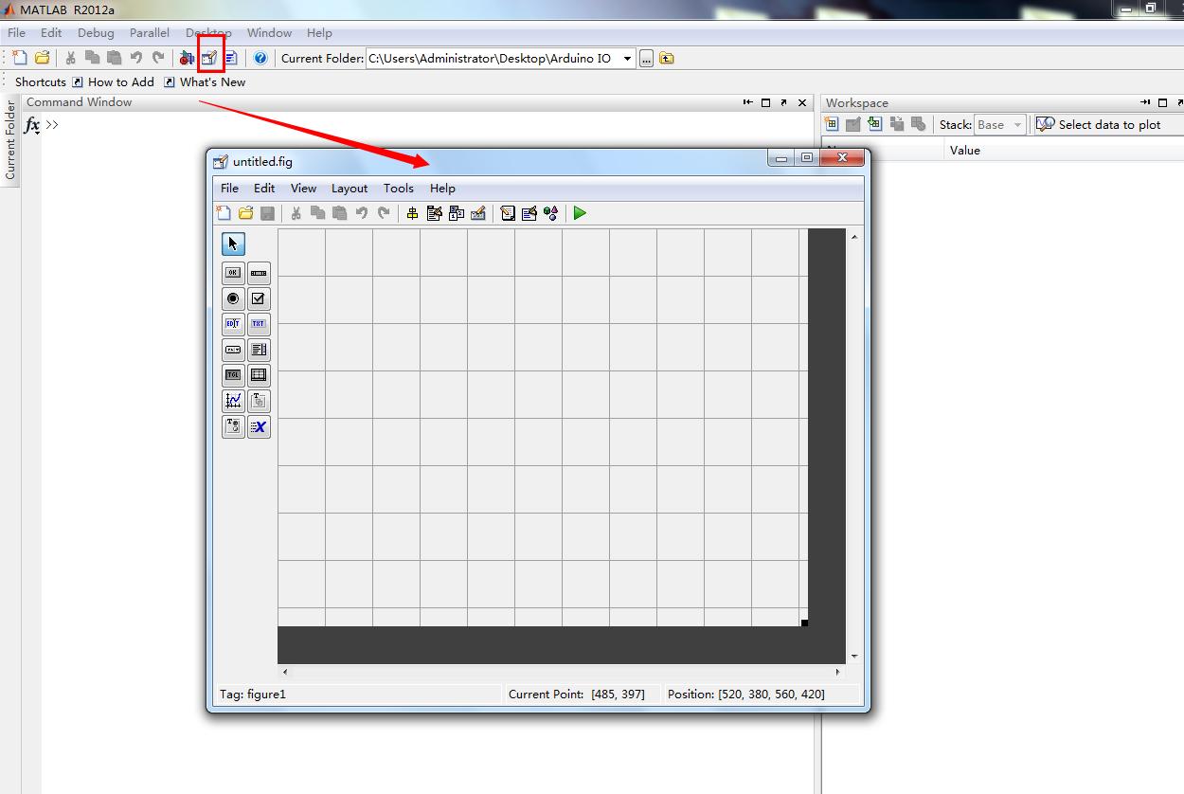Screen dimensions: 1184x794
Task: Click the browse-for-folder '...' button
Action: tap(646, 58)
